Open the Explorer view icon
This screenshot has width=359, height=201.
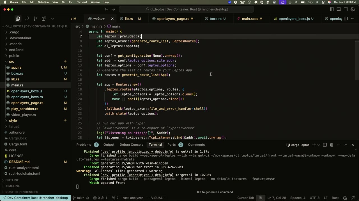coord(18,19)
